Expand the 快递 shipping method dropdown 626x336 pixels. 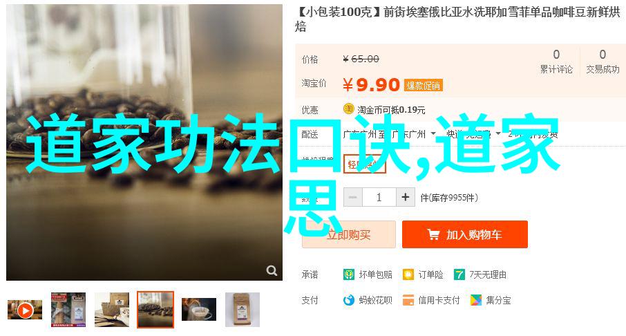tap(498, 133)
